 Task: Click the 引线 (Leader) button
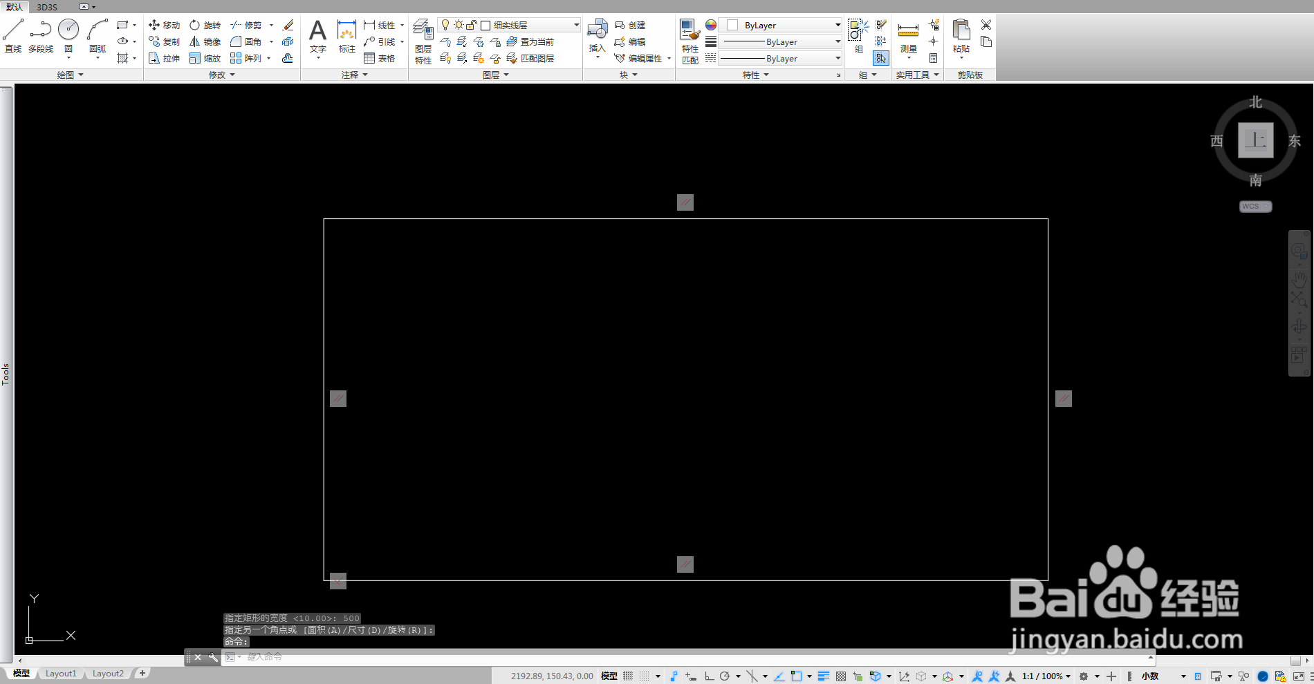pyautogui.click(x=380, y=41)
